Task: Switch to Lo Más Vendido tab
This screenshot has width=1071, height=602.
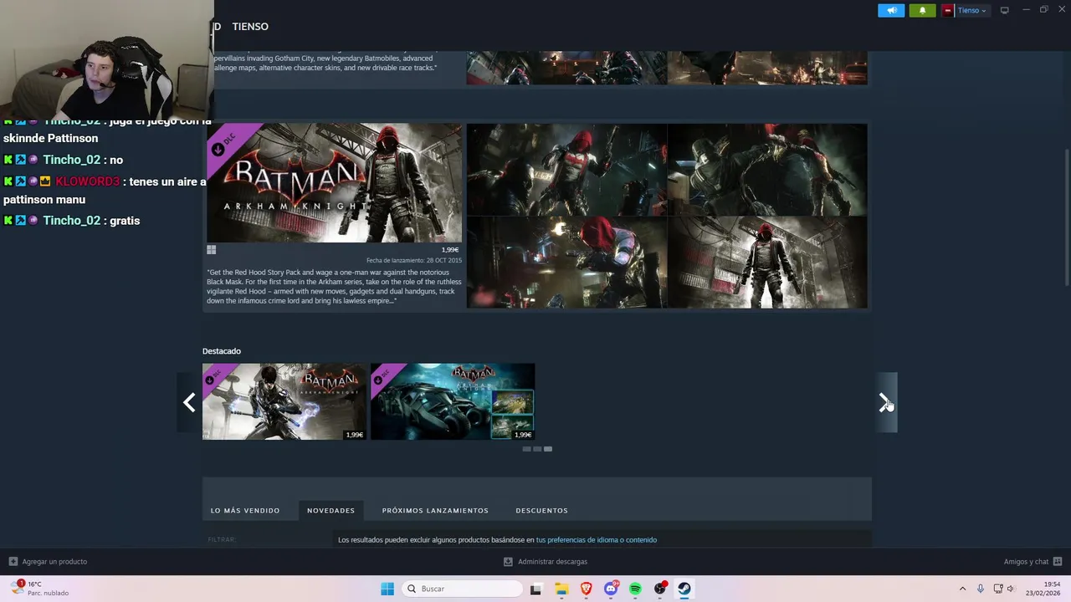Action: (245, 510)
